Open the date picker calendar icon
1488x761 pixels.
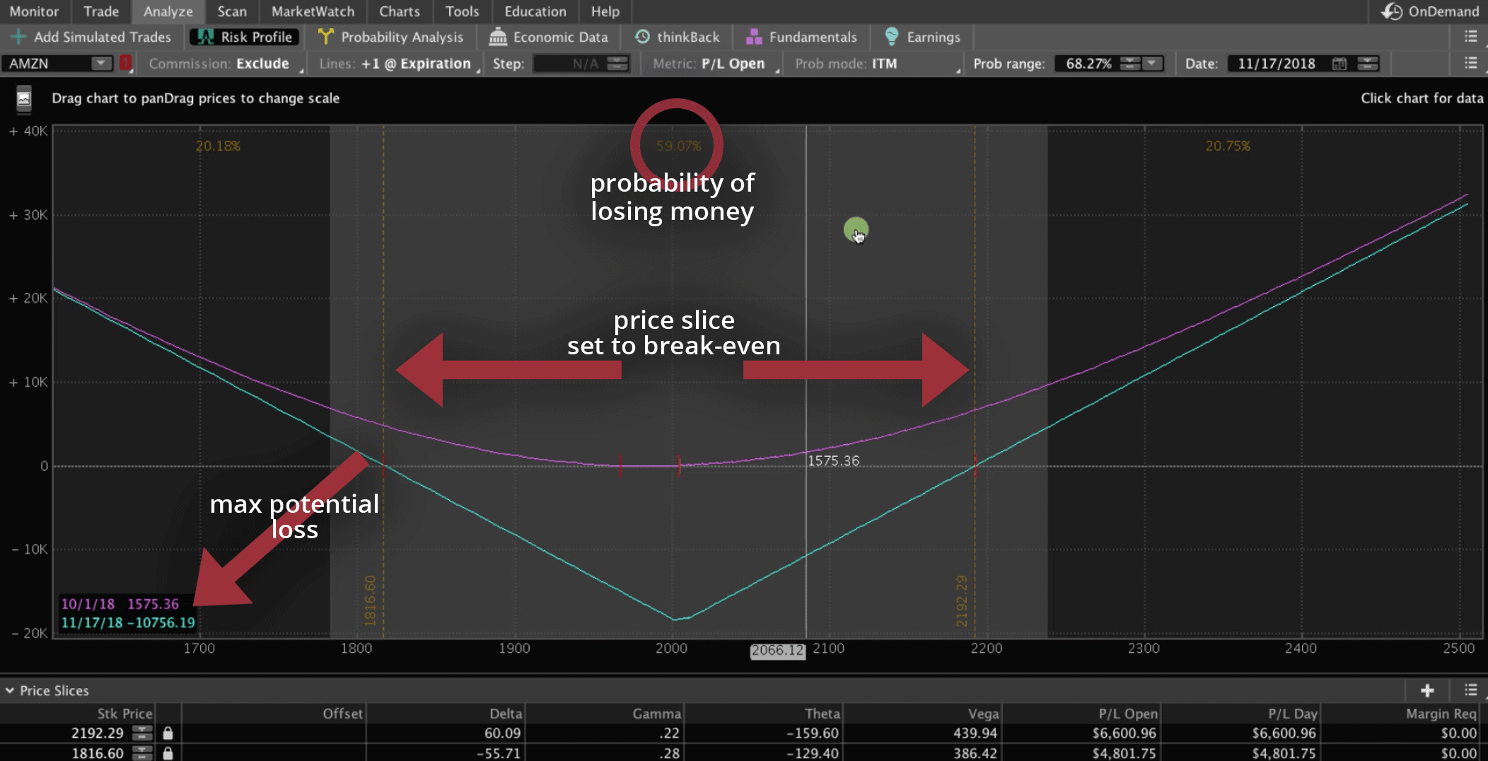[1339, 63]
